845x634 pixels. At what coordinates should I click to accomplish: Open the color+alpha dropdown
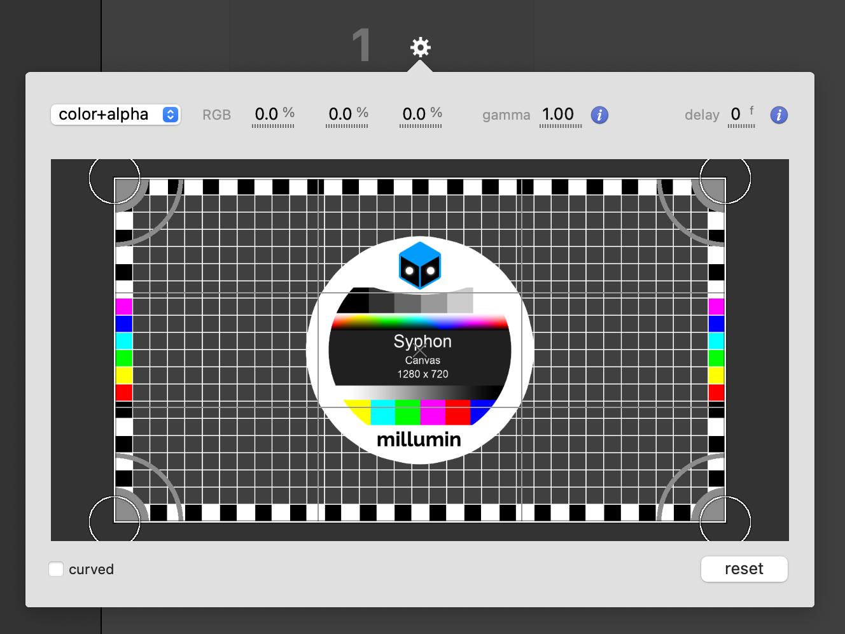[116, 115]
